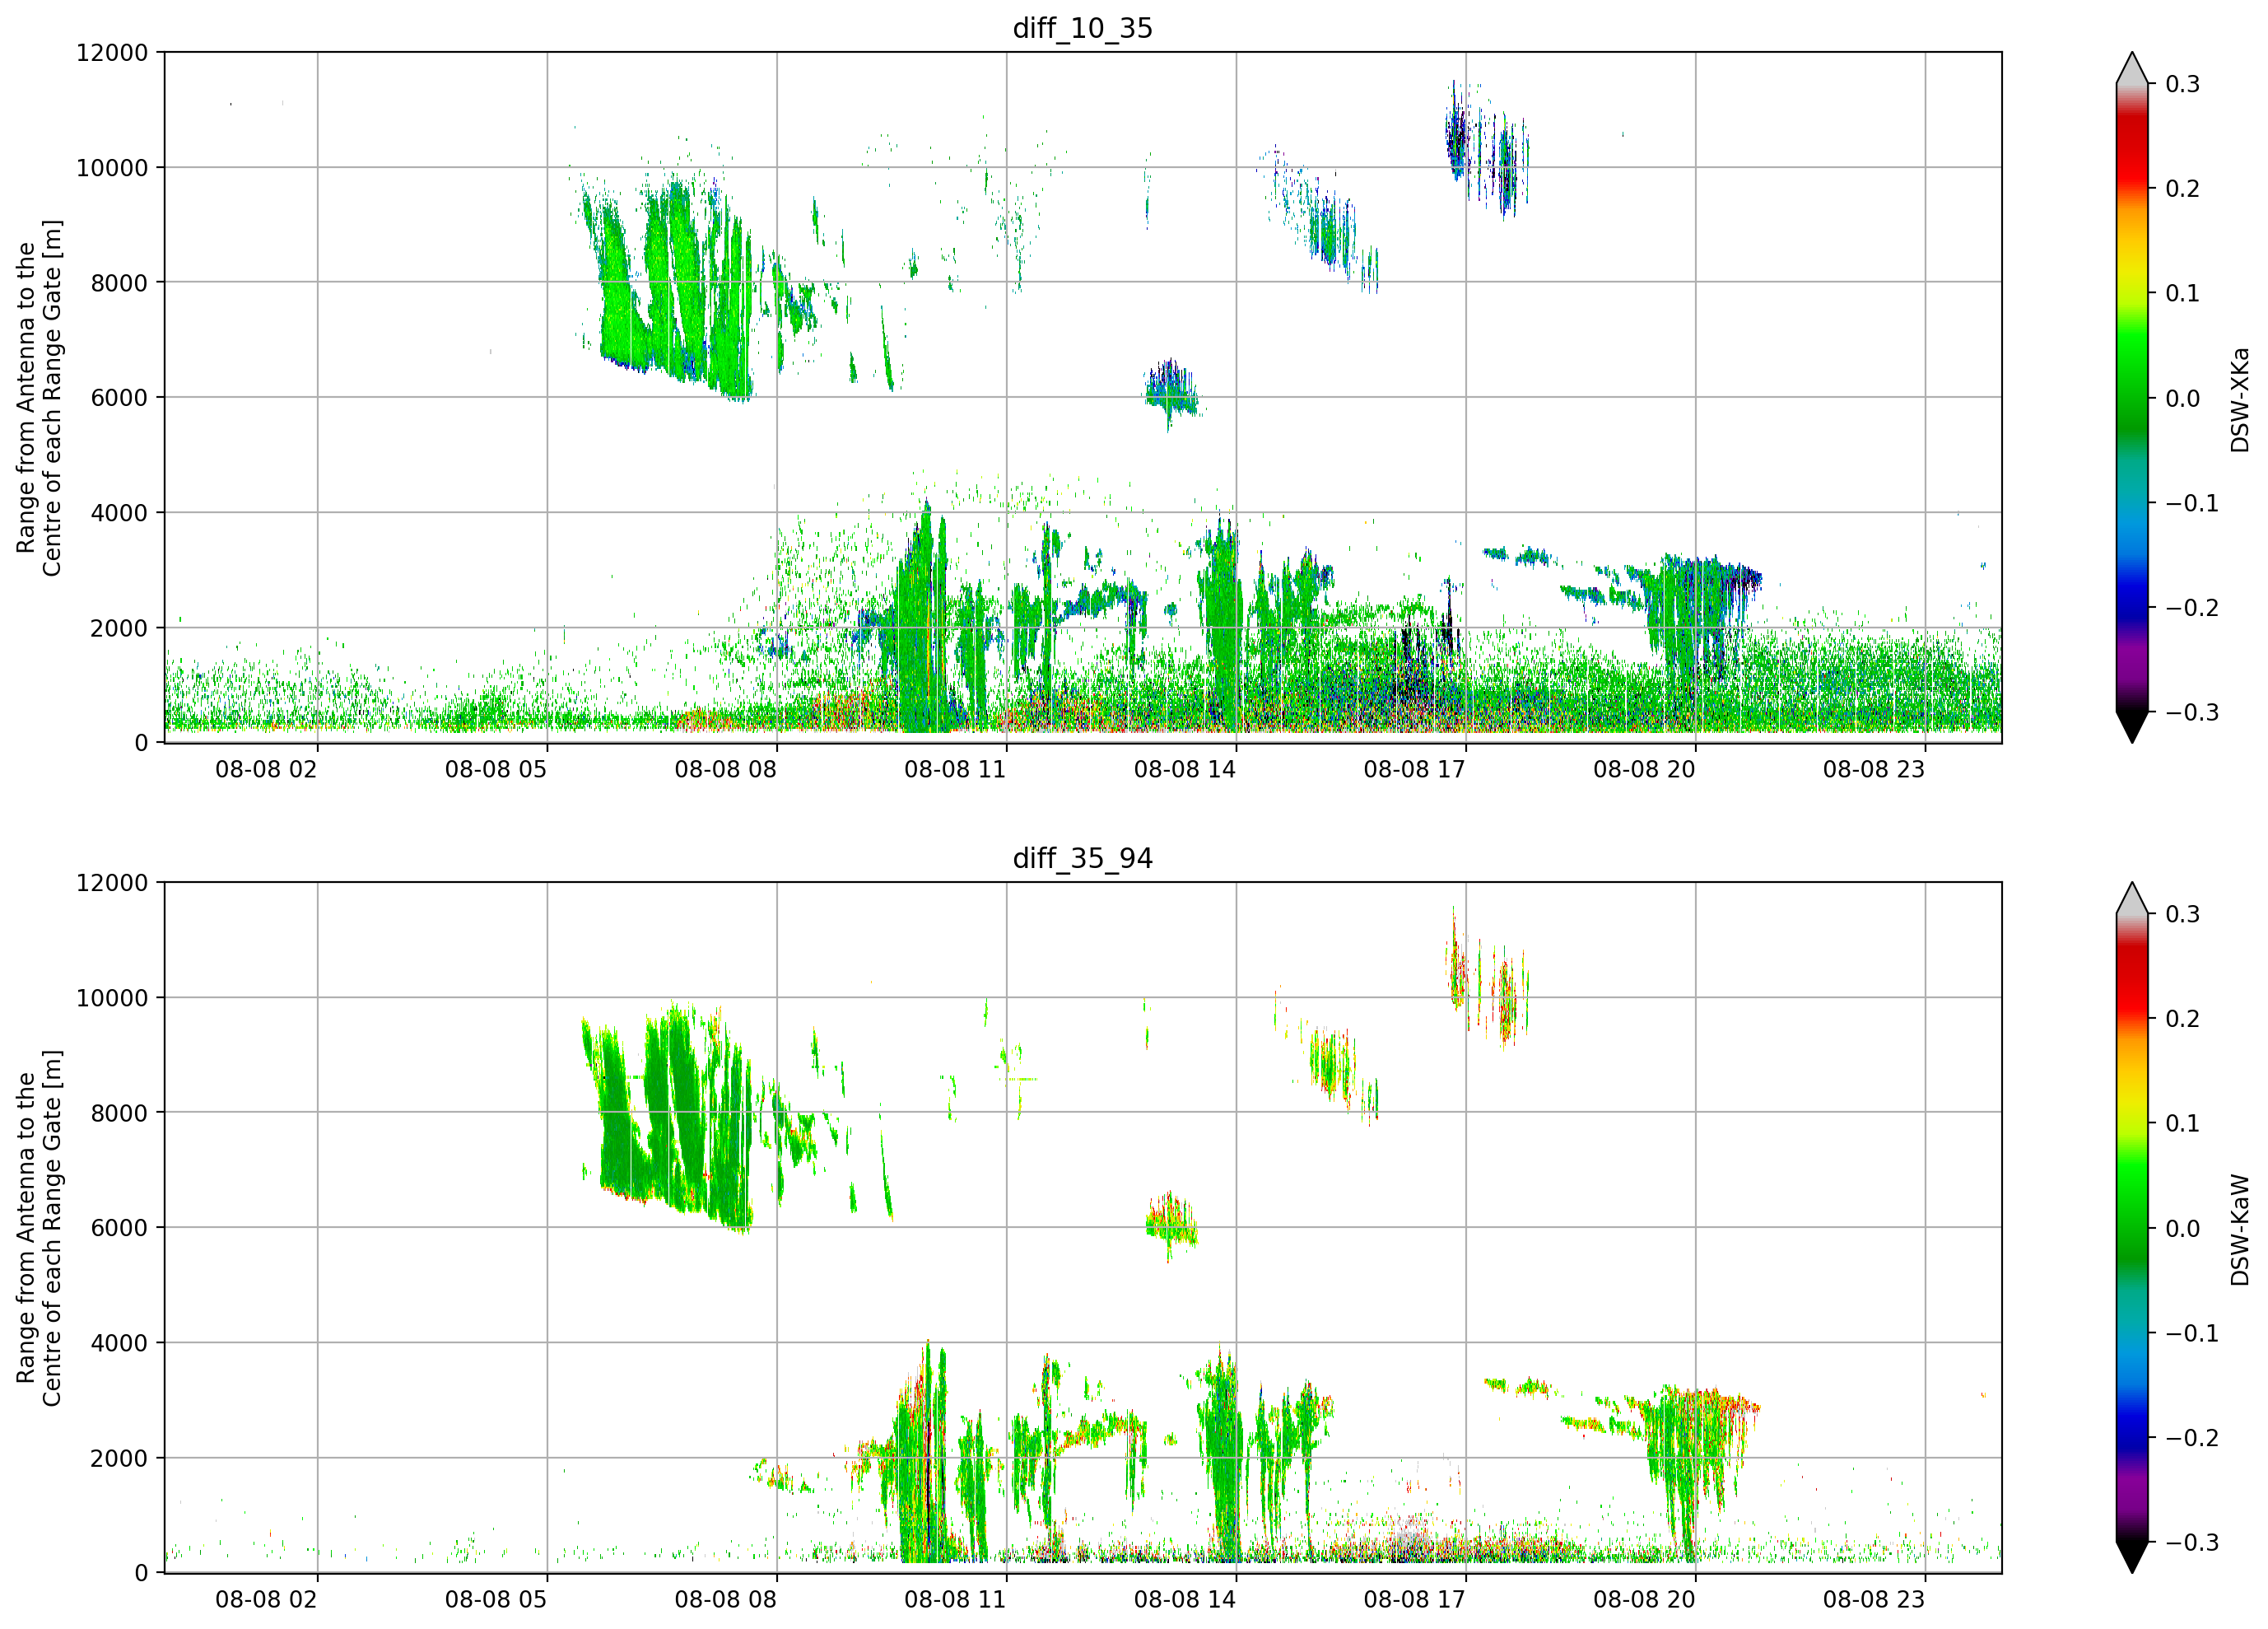Screen dimensions: 2268x1629
Task: Click the 08-08 14 x-tick on diff_35_94 plot
Action: [1185, 1600]
